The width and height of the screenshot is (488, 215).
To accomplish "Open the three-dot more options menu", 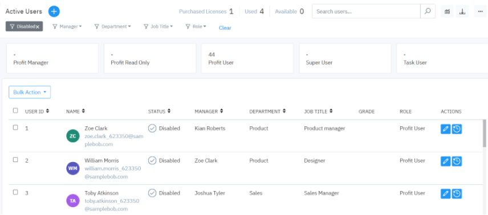I will pos(480,11).
